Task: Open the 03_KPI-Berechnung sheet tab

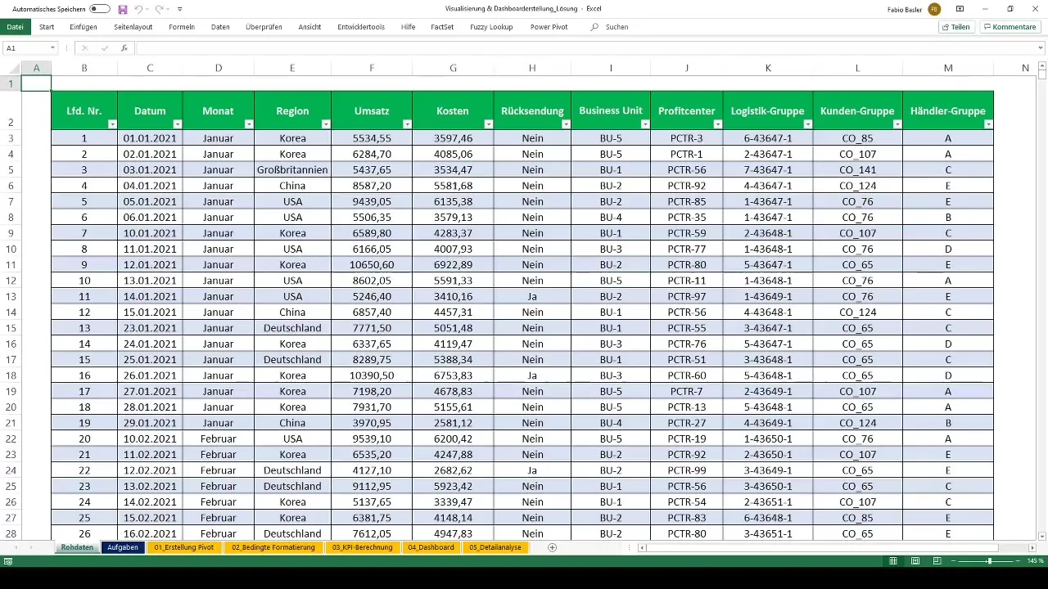Action: pyautogui.click(x=362, y=547)
